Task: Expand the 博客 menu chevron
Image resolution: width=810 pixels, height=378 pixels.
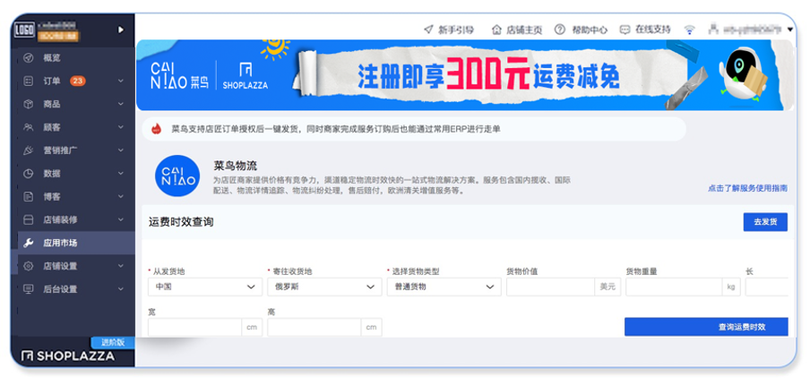Action: tap(120, 197)
